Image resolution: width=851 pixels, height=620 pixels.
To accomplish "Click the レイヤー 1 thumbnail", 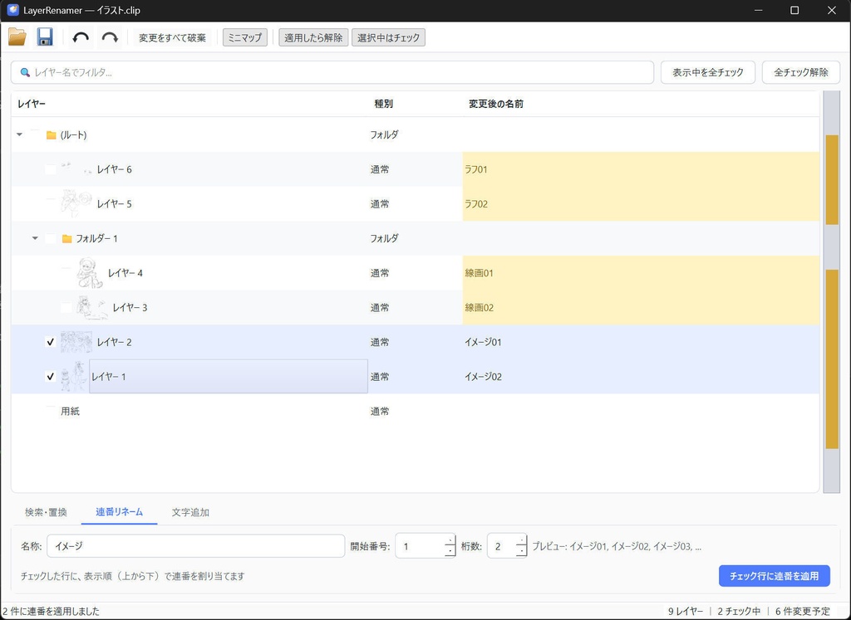I will point(74,376).
